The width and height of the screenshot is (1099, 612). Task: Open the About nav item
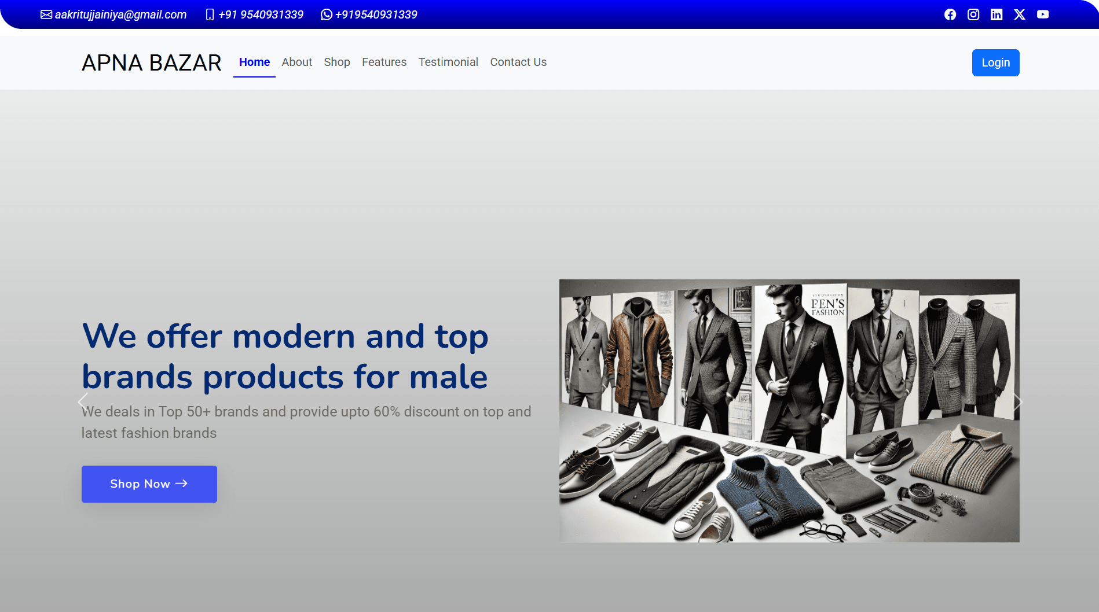[x=297, y=62]
